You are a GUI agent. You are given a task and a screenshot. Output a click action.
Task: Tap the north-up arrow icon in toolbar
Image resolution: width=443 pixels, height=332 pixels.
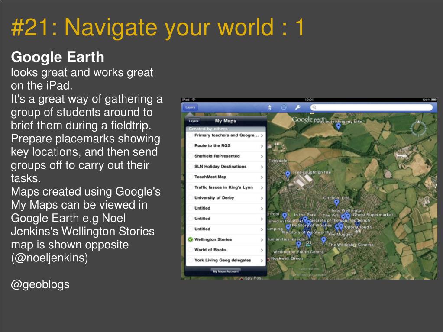[x=270, y=107]
